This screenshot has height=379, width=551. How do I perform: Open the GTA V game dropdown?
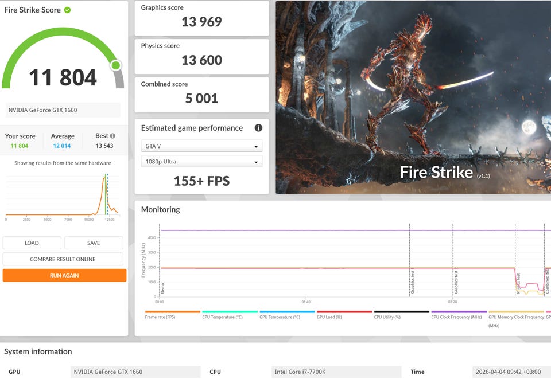201,146
